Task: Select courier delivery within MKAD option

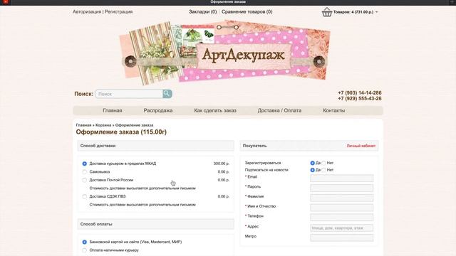Action: [84, 164]
